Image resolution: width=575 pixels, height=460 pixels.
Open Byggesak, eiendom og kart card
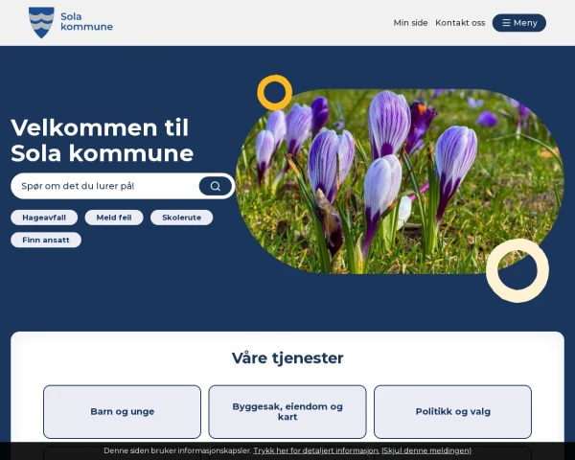(x=287, y=411)
